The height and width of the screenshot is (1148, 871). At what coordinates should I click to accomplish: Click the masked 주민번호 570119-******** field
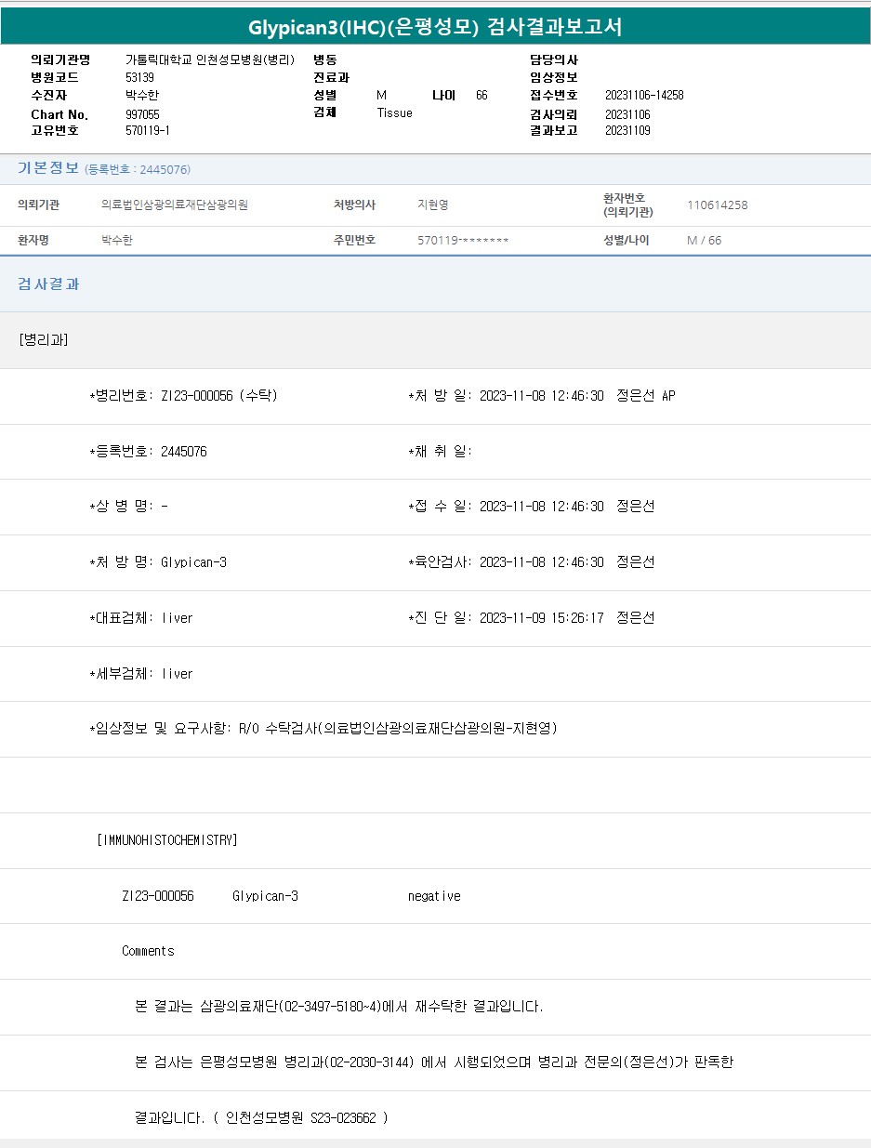pos(463,241)
